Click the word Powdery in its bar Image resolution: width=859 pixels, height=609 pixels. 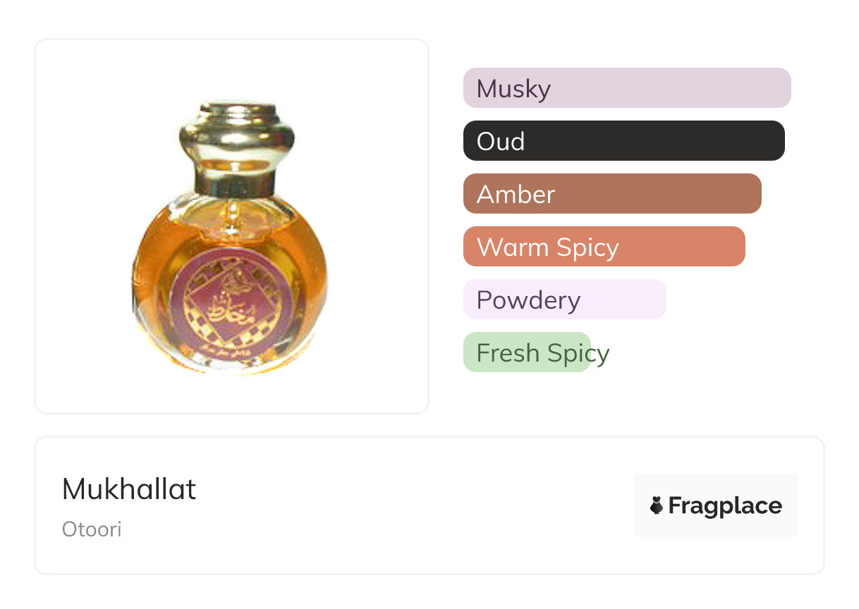click(528, 300)
